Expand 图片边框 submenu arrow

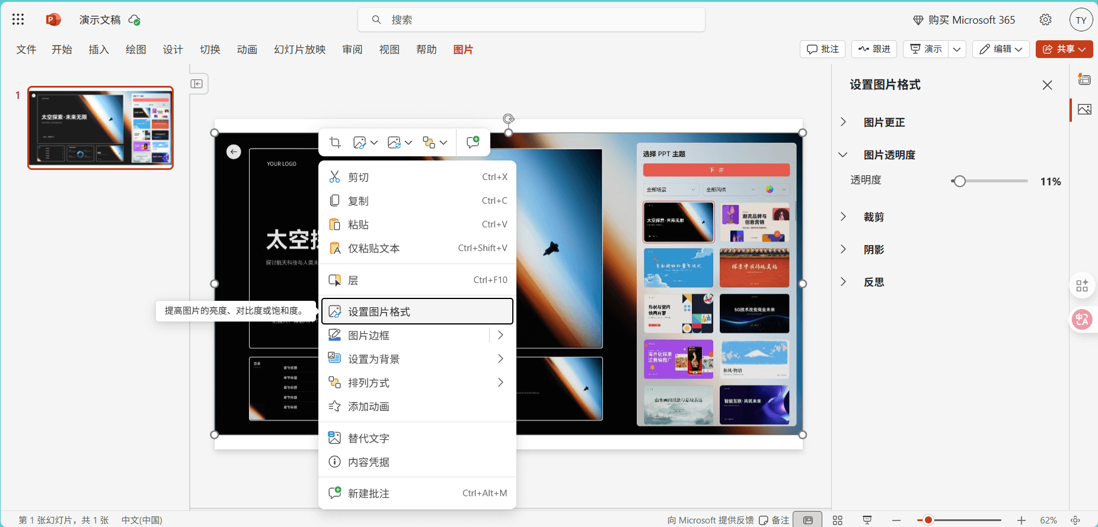pos(500,335)
